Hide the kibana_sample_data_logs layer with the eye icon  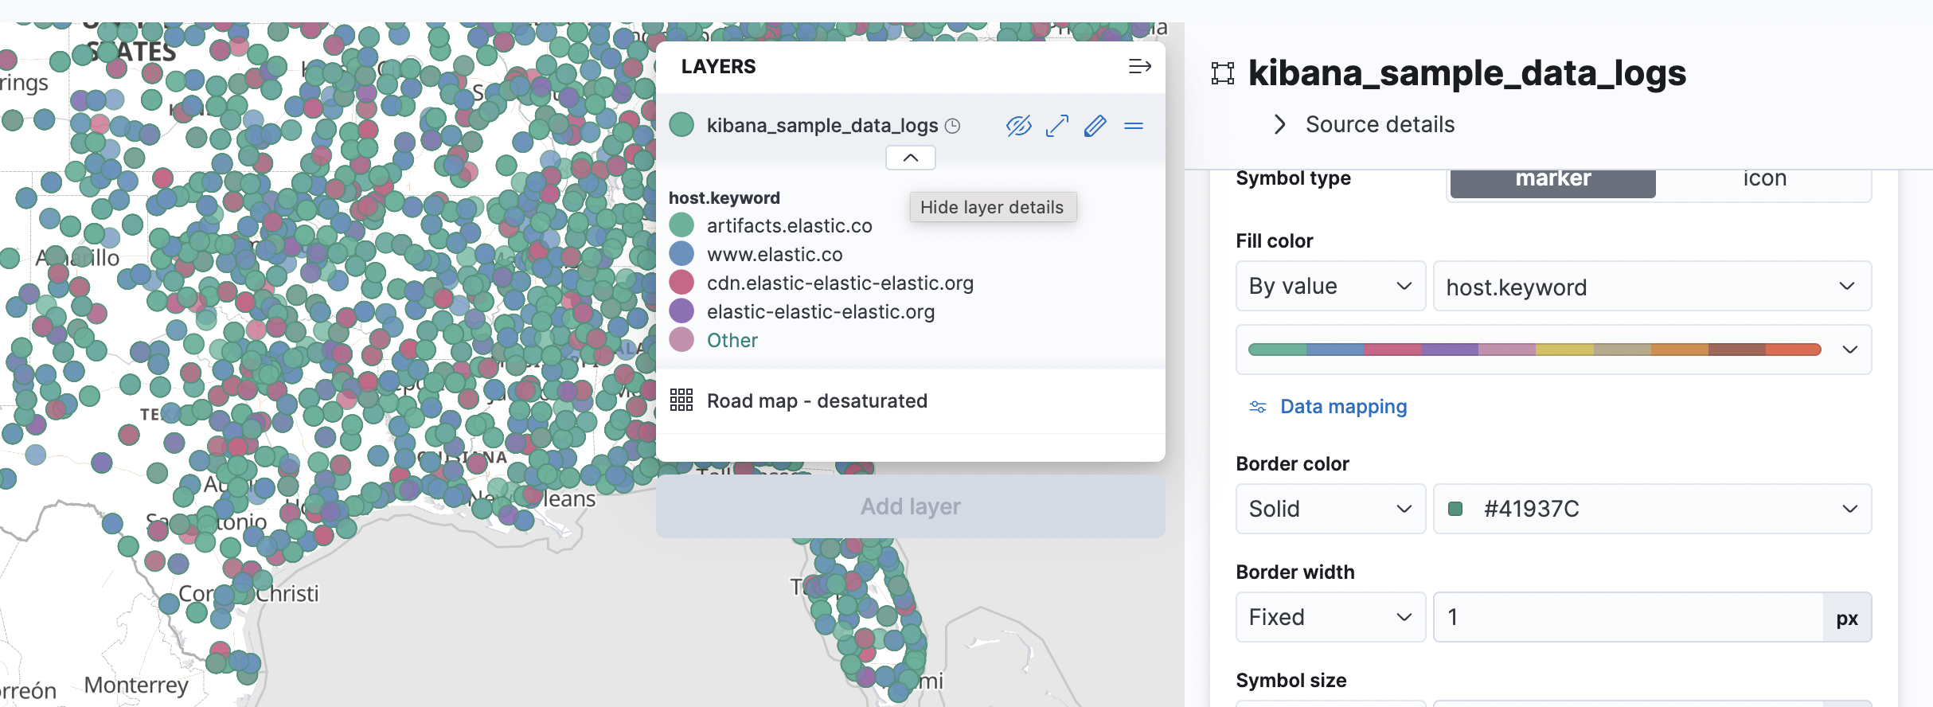(1018, 126)
